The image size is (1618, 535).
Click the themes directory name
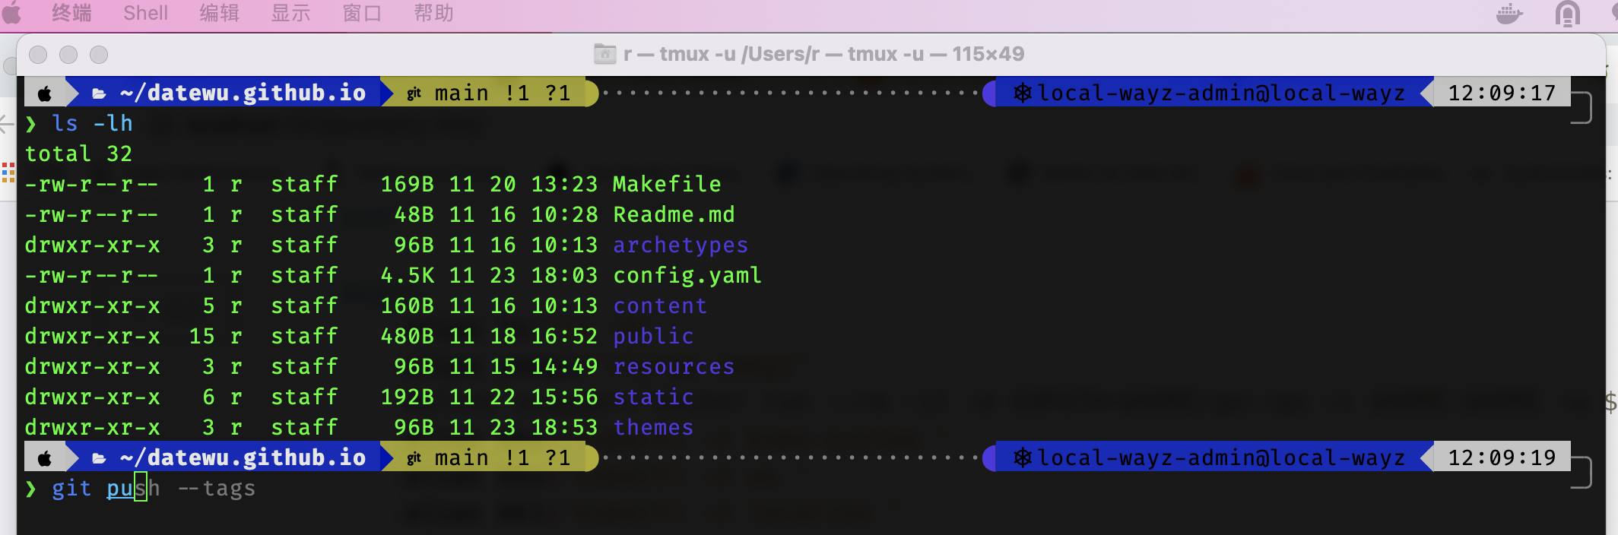point(653,427)
